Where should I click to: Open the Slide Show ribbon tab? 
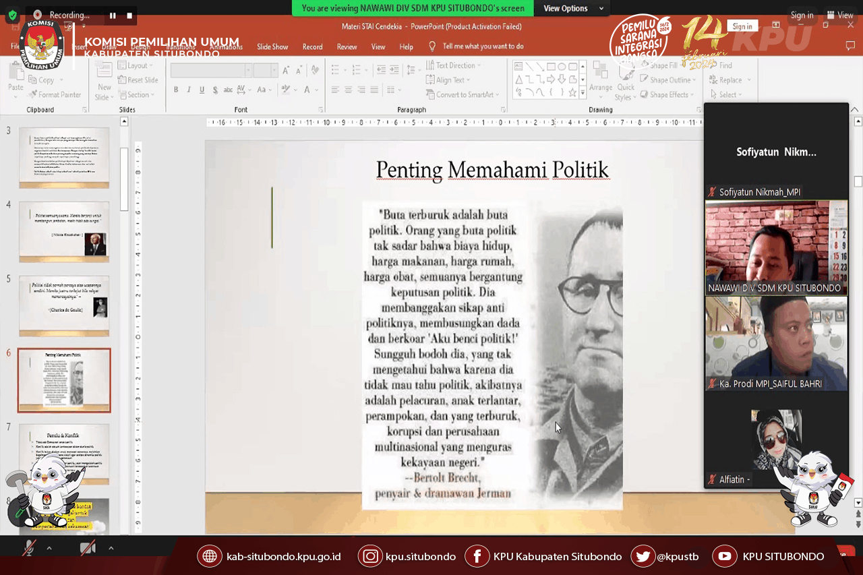[x=272, y=47]
